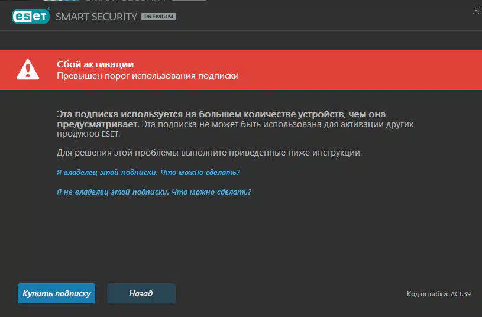Click the white warning triangle icon
This screenshot has height=317, width=482.
[x=28, y=69]
